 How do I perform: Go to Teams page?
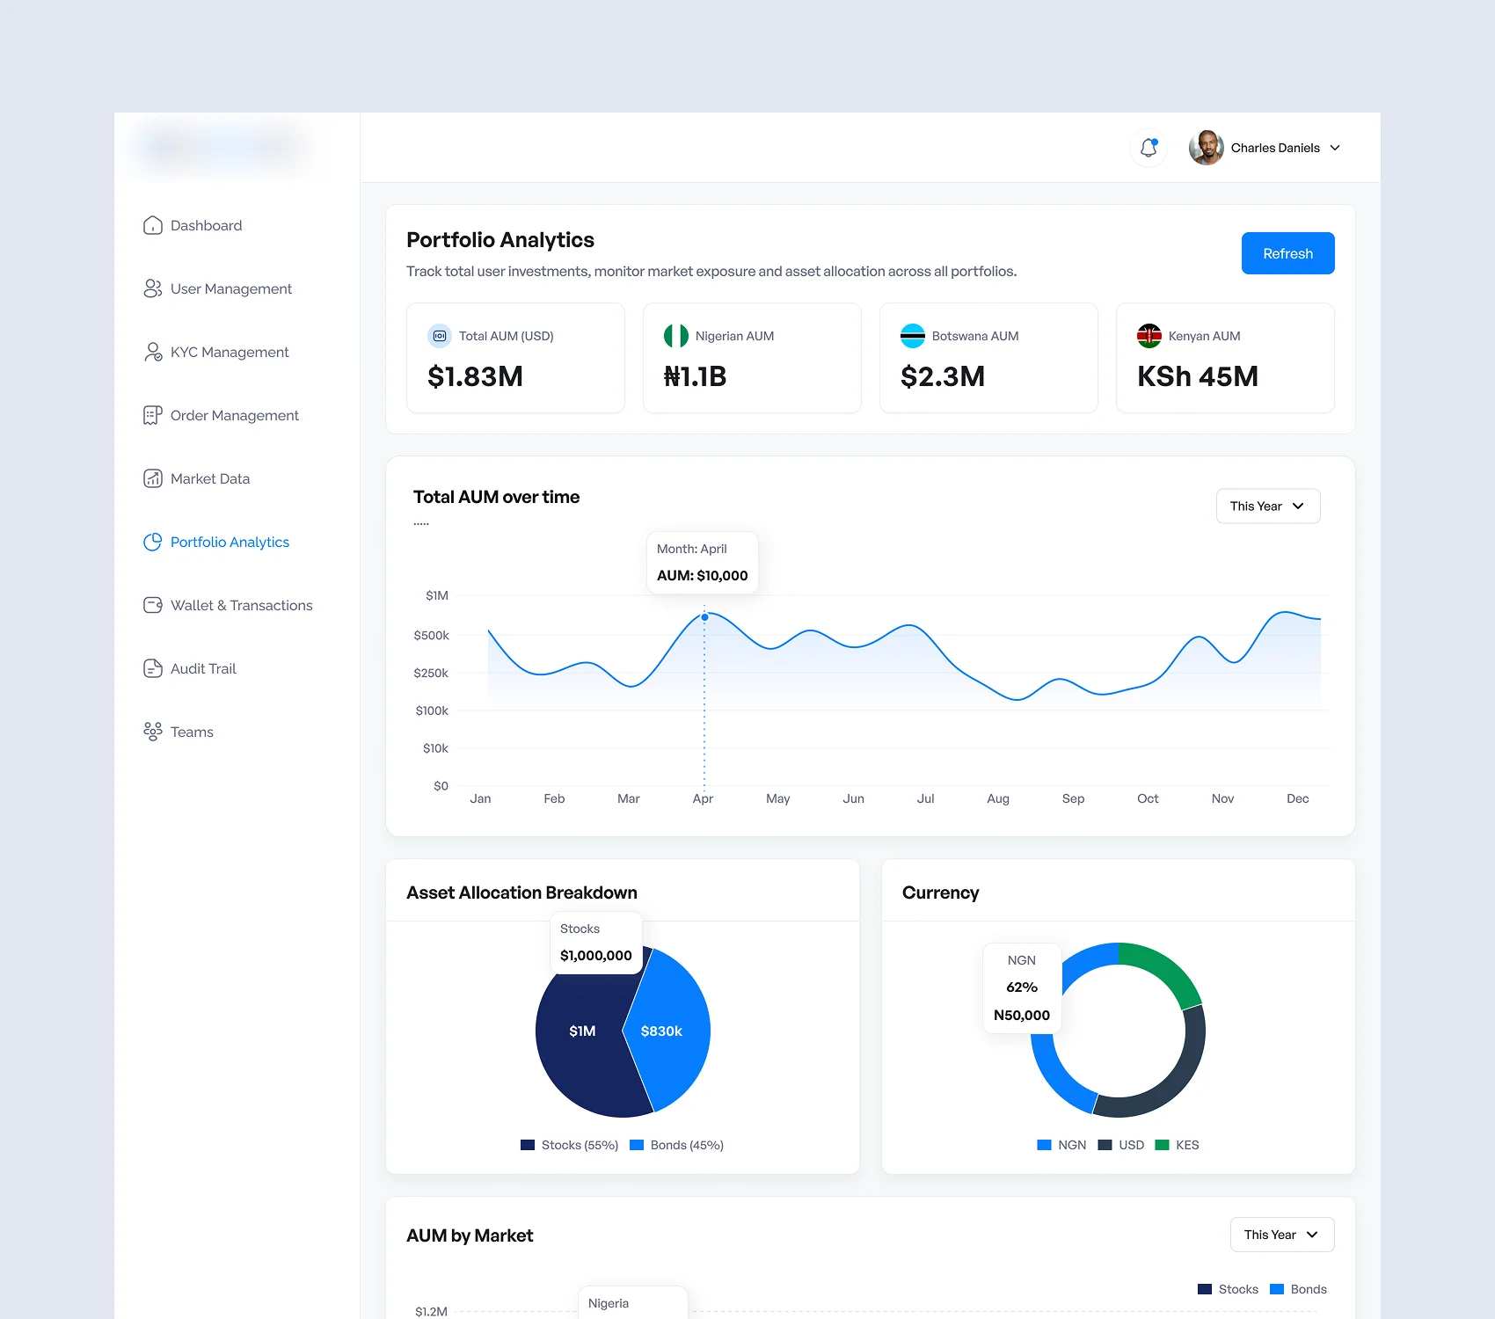click(x=192, y=732)
